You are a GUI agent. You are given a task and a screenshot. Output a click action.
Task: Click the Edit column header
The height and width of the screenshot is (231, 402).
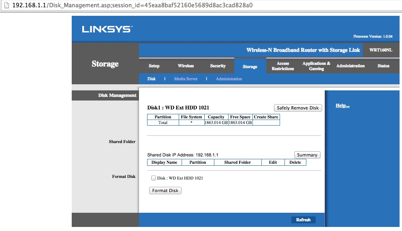[273, 162]
